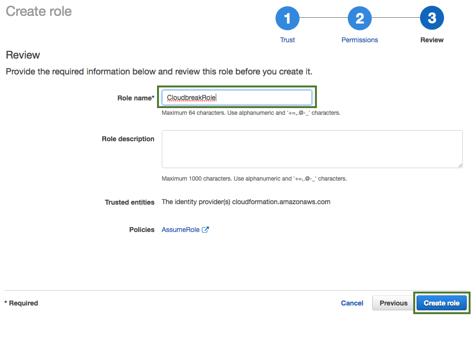Open the AssumeRole policy link
This screenshot has width=472, height=342.
click(x=181, y=230)
